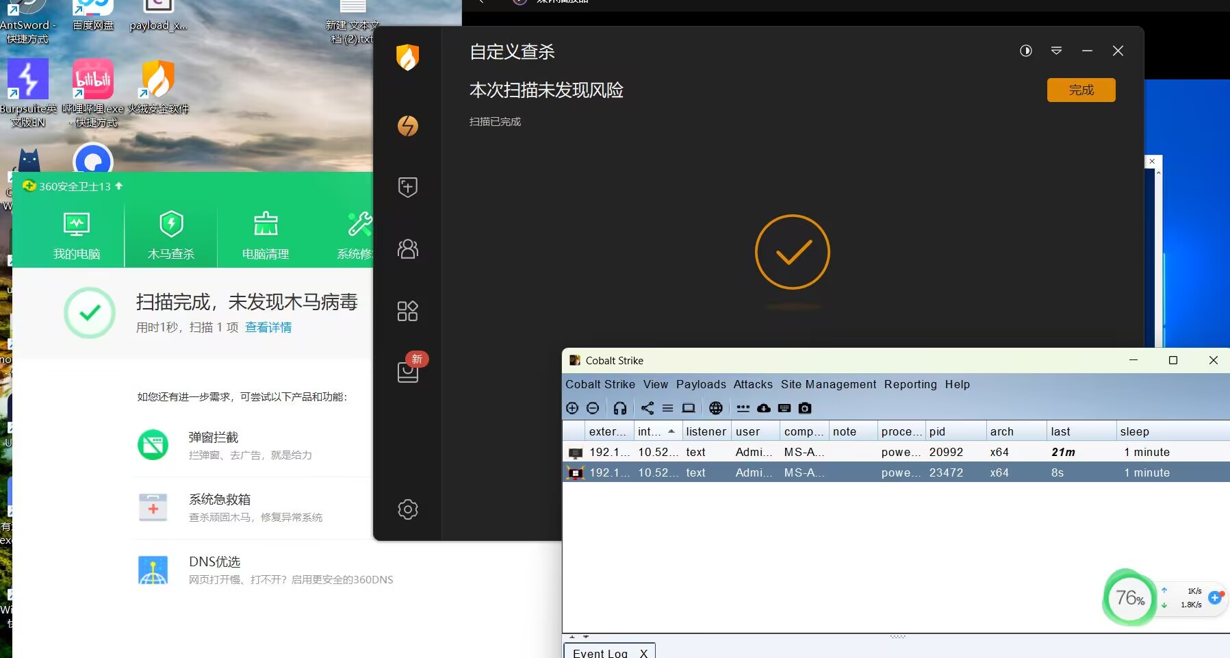The width and height of the screenshot is (1230, 658).
Task: Open 360 system first-aid kit icon
Action: pos(153,507)
